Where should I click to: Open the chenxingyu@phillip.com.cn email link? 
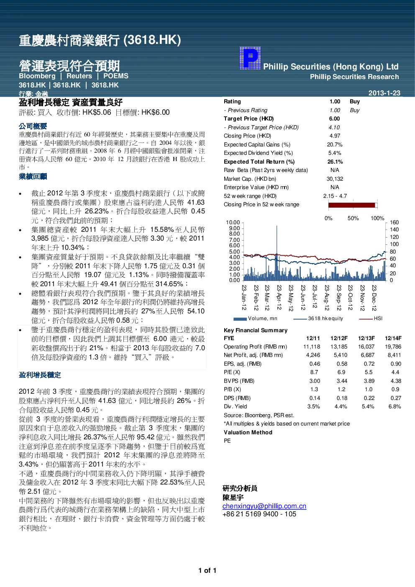pos(264,506)
